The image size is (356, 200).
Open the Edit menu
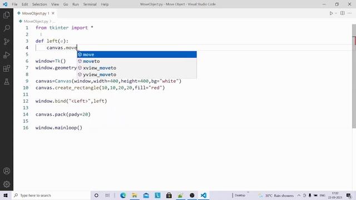24,4
